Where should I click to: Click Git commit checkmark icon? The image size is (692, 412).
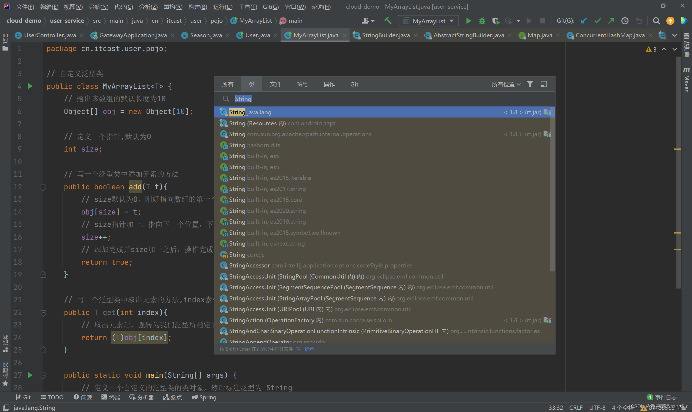pyautogui.click(x=597, y=21)
